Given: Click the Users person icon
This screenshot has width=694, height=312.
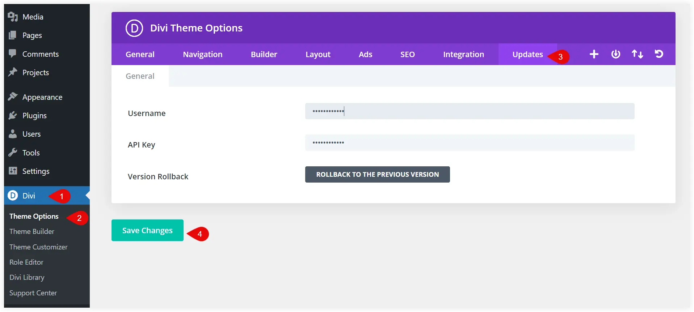Looking at the screenshot, I should coord(13,134).
